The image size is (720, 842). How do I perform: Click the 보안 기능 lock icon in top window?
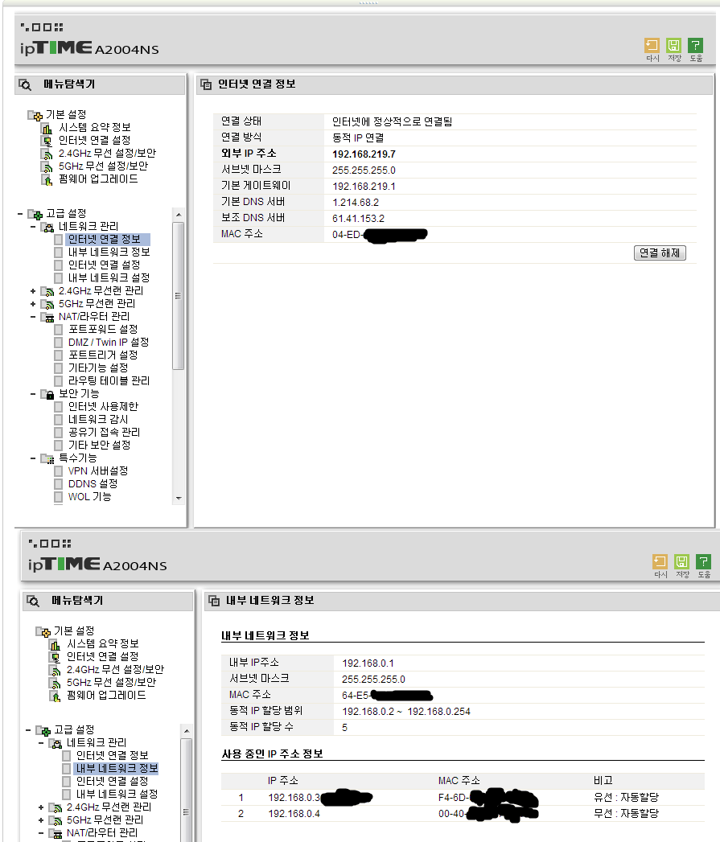[x=48, y=394]
